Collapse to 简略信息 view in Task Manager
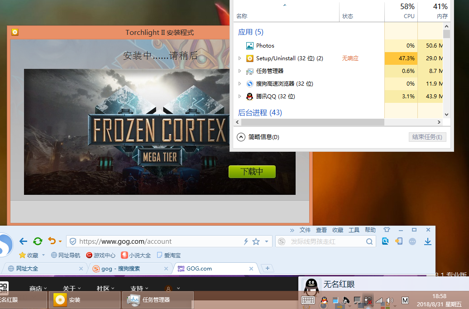469x309 pixels. (258, 137)
